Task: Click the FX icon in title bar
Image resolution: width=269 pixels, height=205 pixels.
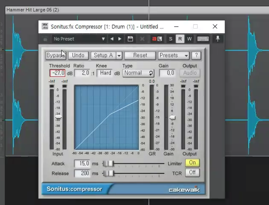Action: click(45, 26)
